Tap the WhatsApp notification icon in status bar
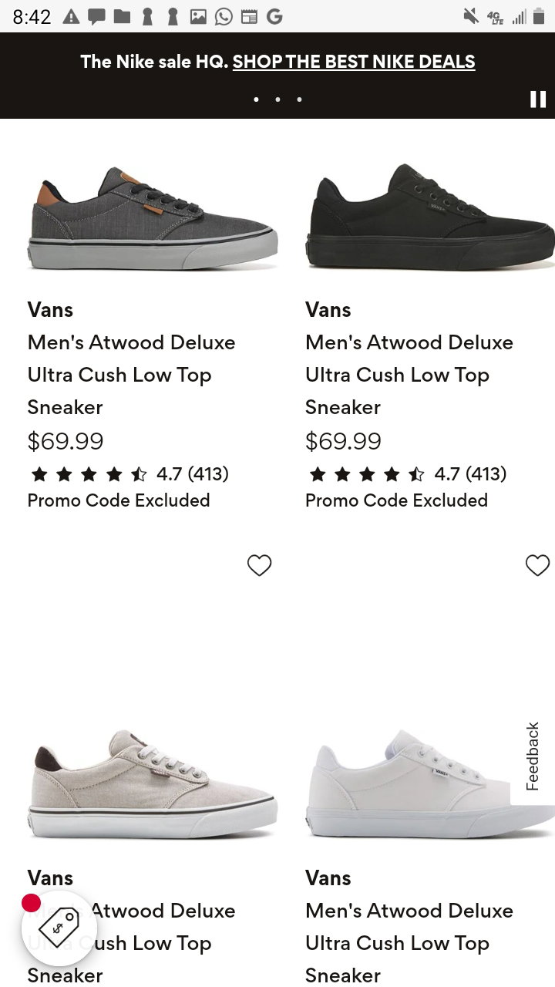 (x=224, y=16)
